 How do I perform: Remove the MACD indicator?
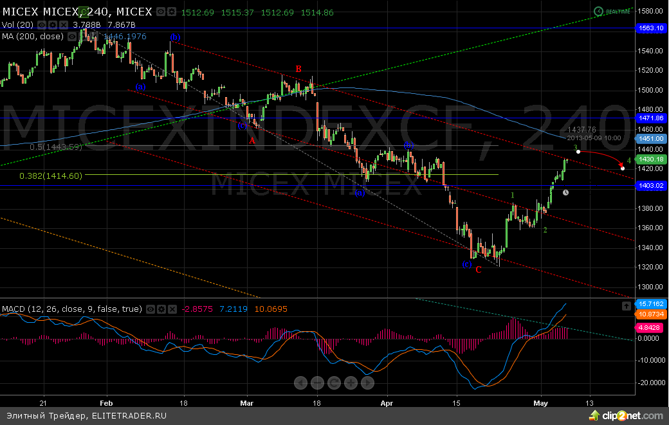pyautogui.click(x=172, y=309)
